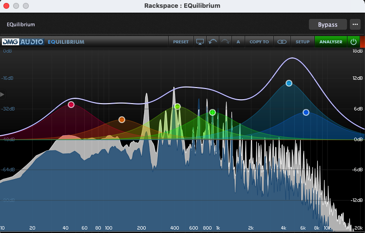Screen dimensions: 365x233
Task: Select the yellow-green EQ band node
Action: [177, 107]
